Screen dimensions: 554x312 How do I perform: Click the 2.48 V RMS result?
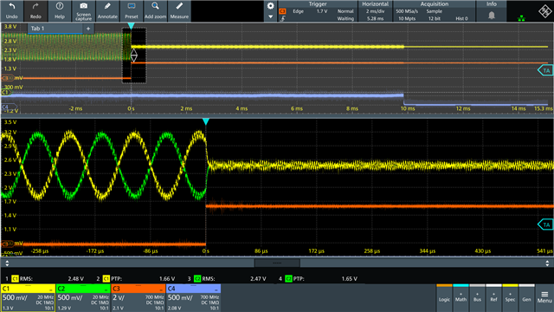(75, 279)
